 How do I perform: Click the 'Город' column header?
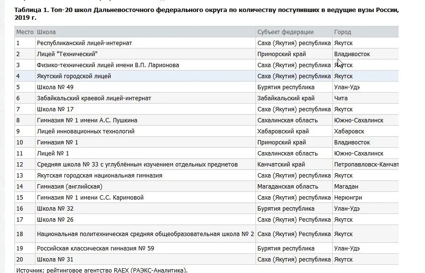tap(342, 32)
